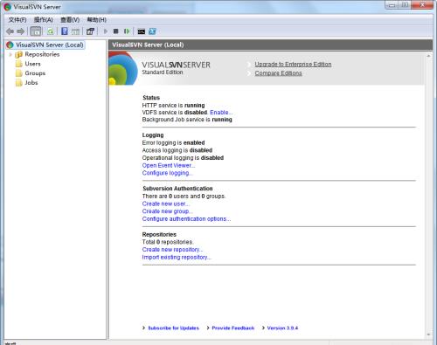Open Event Viewer link

(x=169, y=165)
